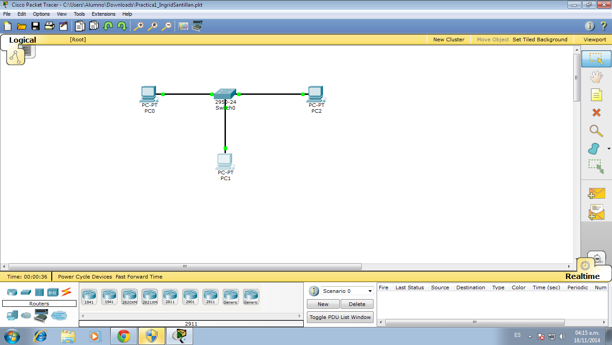Open the Scenario 0 dropdown
The image size is (612, 345).
click(x=346, y=291)
